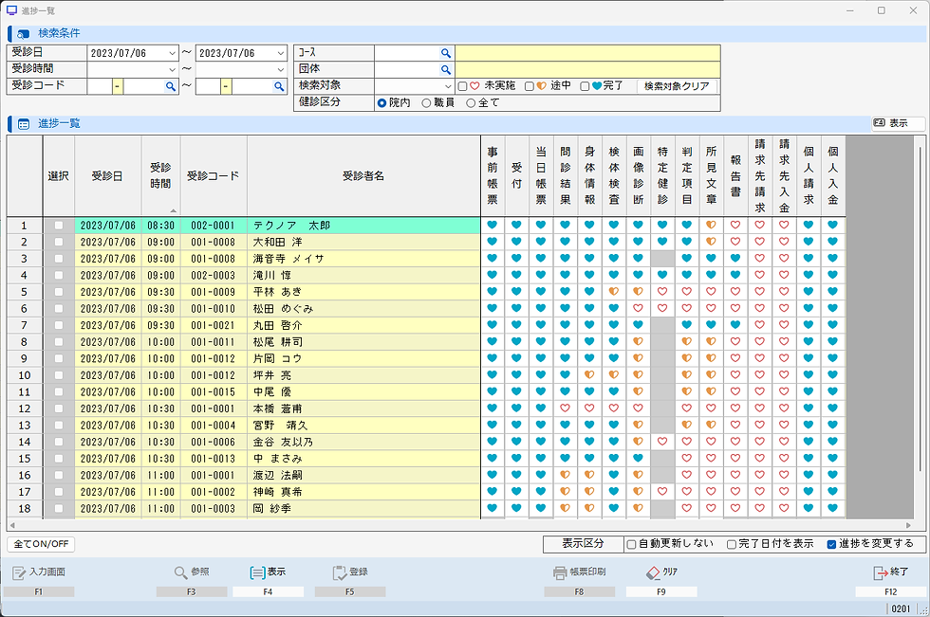Click the 受付 heart for 滝川 惇
The height and width of the screenshot is (617, 930).
point(516,275)
